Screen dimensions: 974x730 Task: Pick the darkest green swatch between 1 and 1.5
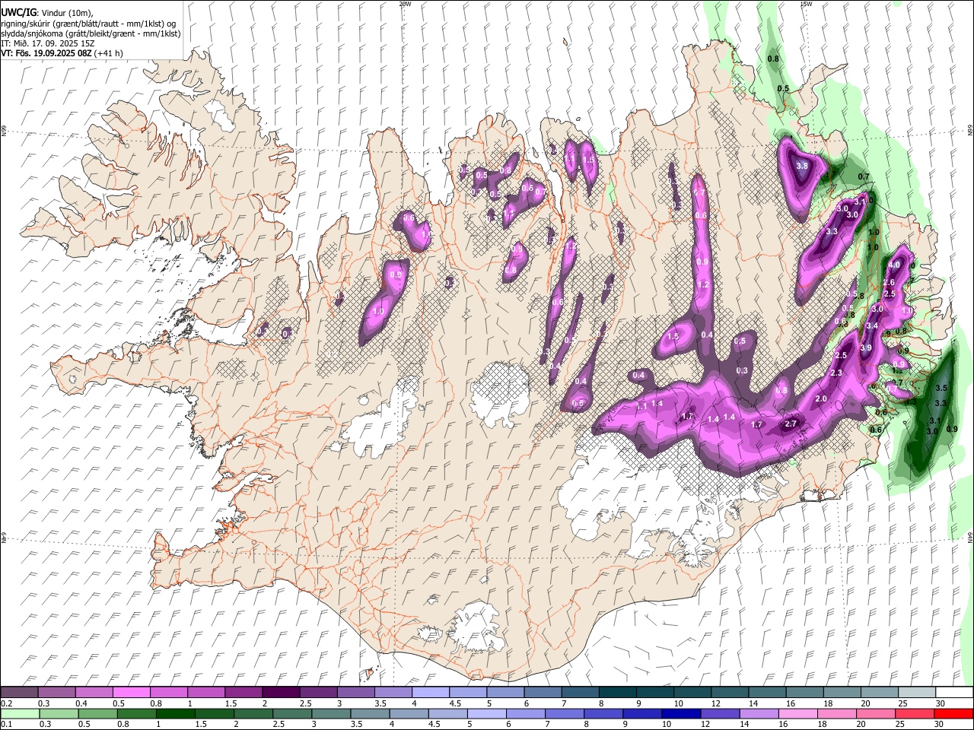coord(176,713)
